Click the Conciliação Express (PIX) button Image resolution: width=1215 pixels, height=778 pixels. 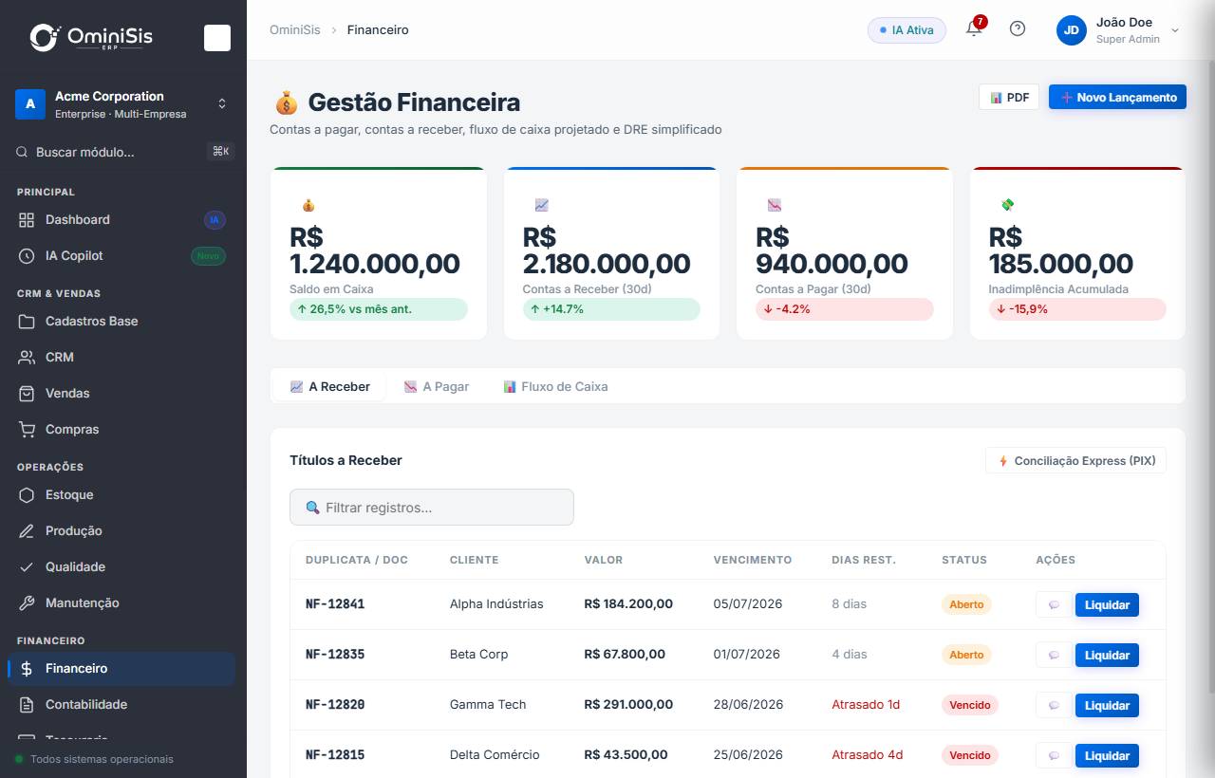point(1076,461)
